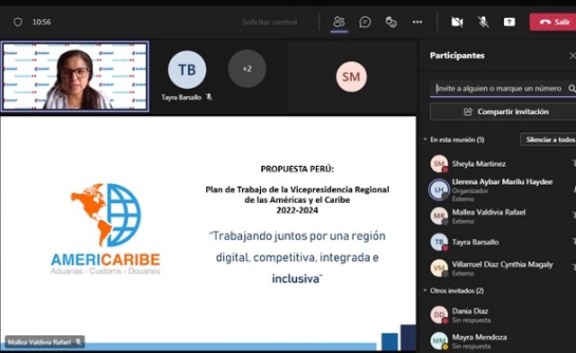
Task: Click the TB avatar in participants list
Action: 439,242
